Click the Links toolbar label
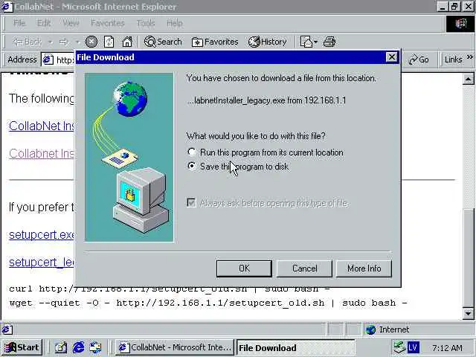Screen dimensions: 476x357 (453, 59)
